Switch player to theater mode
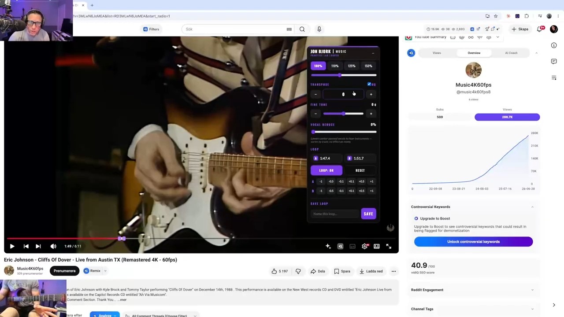Screen dimensions: 564x317 pyautogui.click(x=377, y=247)
